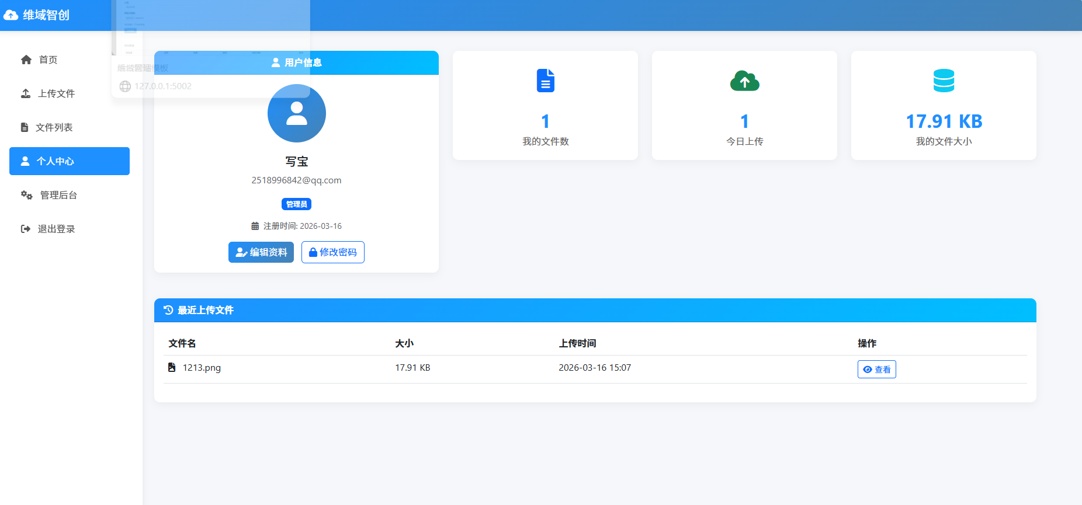Click 修改密码 button
Image resolution: width=1082 pixels, height=505 pixels.
coord(333,252)
